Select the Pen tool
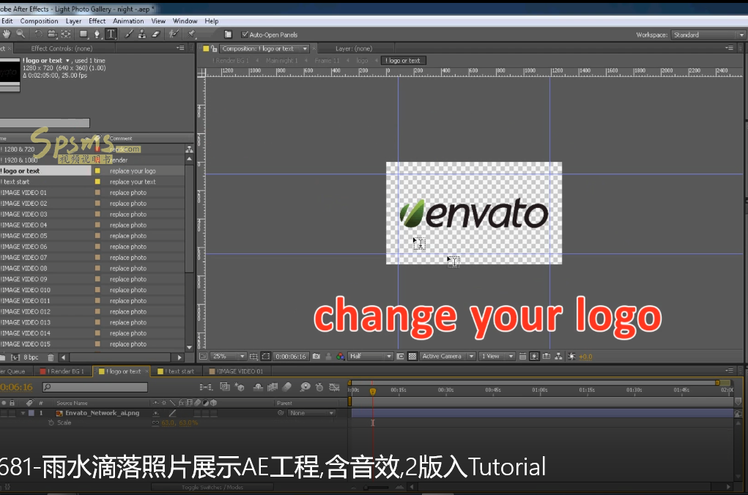 click(97, 34)
